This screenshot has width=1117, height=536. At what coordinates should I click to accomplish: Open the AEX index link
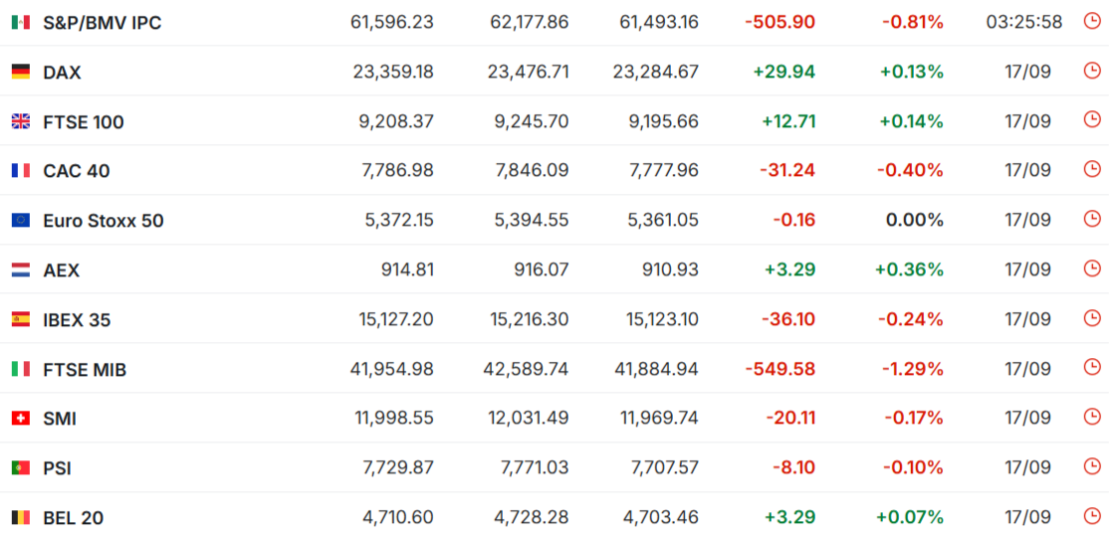point(62,270)
